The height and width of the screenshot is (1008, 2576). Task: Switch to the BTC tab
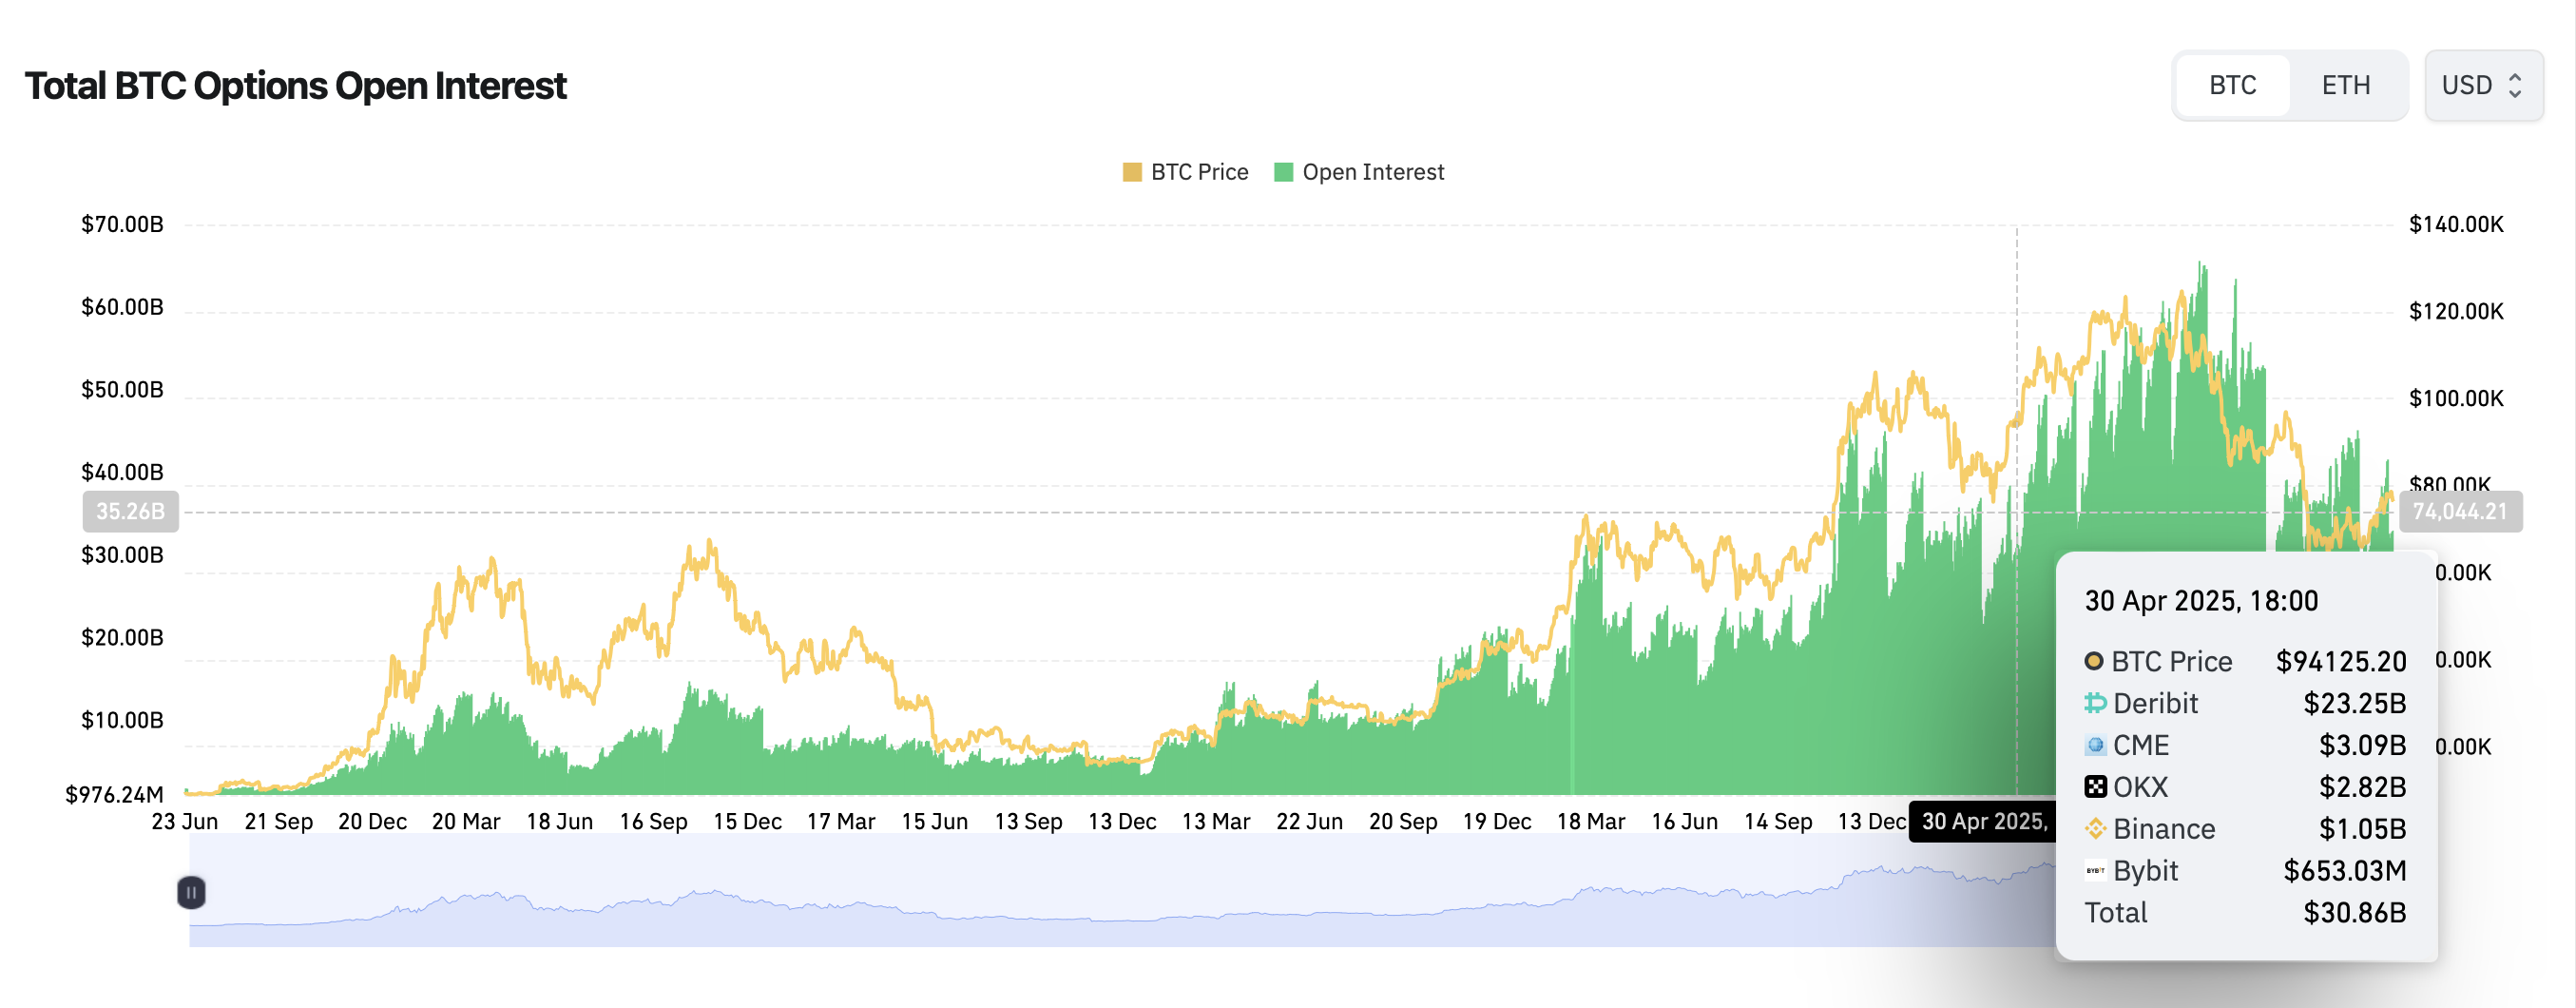pos(2232,86)
